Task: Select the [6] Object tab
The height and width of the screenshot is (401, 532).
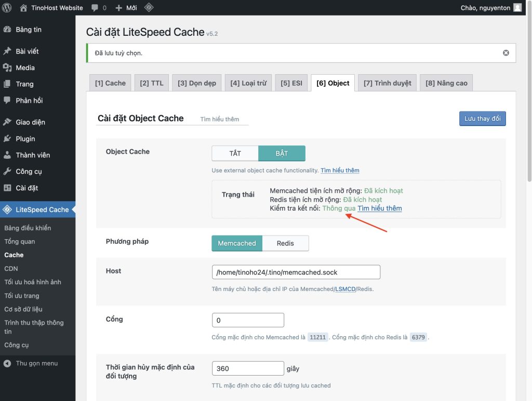Action: 333,83
